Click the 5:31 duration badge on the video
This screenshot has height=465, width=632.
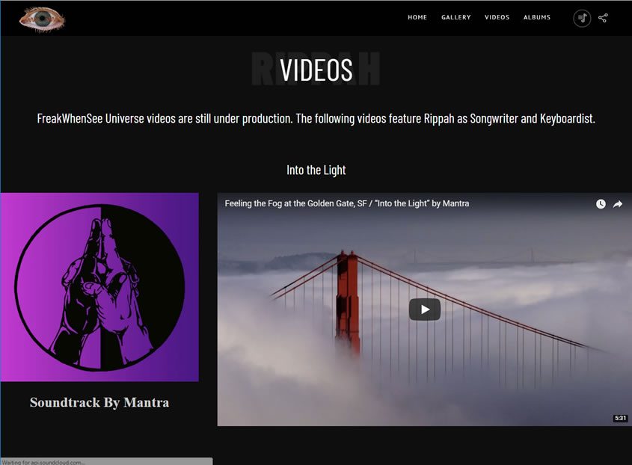pyautogui.click(x=620, y=418)
